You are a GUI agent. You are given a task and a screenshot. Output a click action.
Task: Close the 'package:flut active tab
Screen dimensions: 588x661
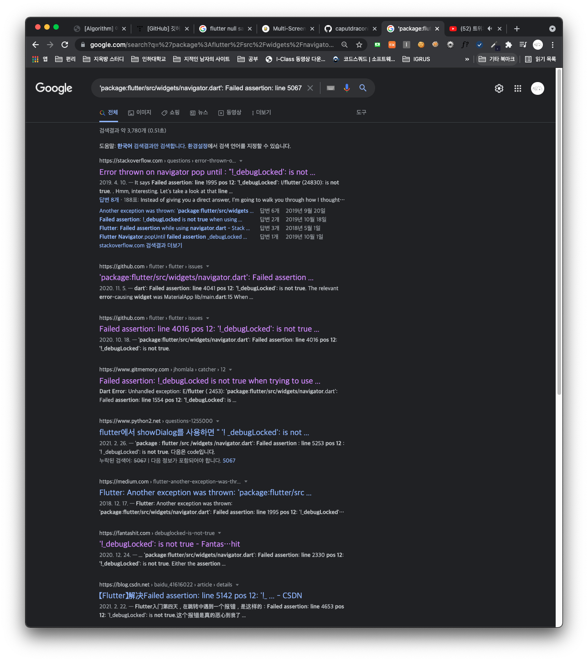point(437,29)
